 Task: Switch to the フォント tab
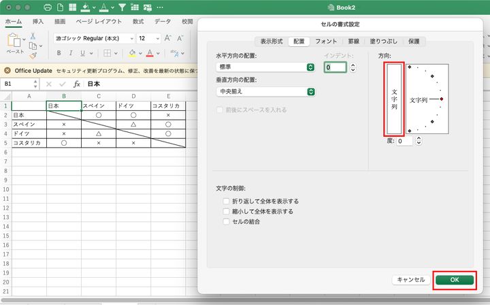tap(326, 42)
